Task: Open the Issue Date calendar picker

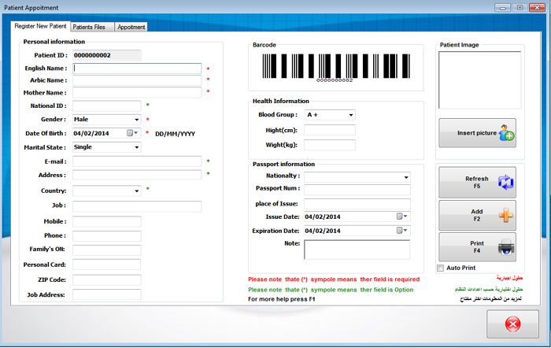Action: pos(402,217)
